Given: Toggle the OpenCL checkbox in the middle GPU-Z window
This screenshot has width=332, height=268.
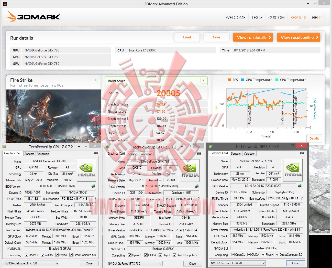Looking at the screenshot, I should (130, 255).
